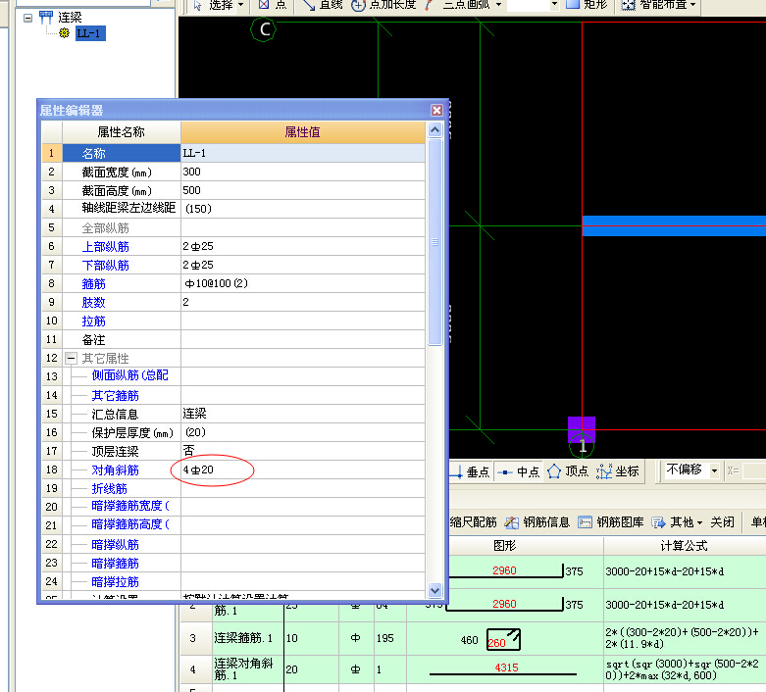This screenshot has height=692, width=766.
Task: Click the purple column at axis 1
Action: 582,429
